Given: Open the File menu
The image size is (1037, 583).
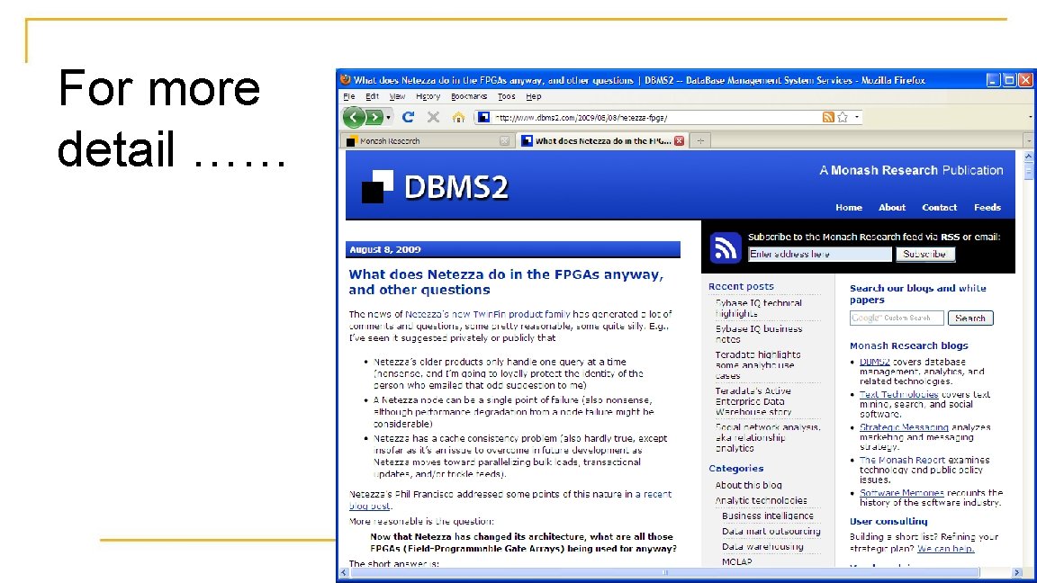Looking at the screenshot, I should click(x=349, y=96).
